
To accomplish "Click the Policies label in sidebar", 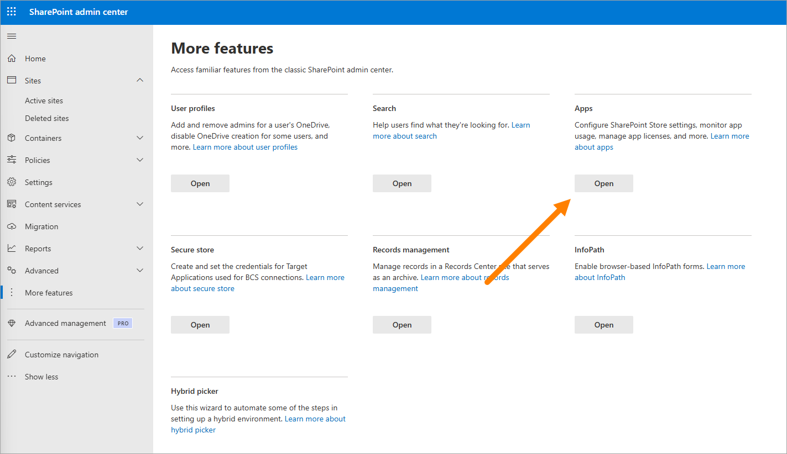I will click(x=37, y=160).
